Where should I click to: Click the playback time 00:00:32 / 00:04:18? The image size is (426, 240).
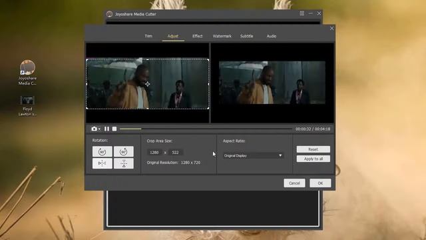click(x=313, y=129)
